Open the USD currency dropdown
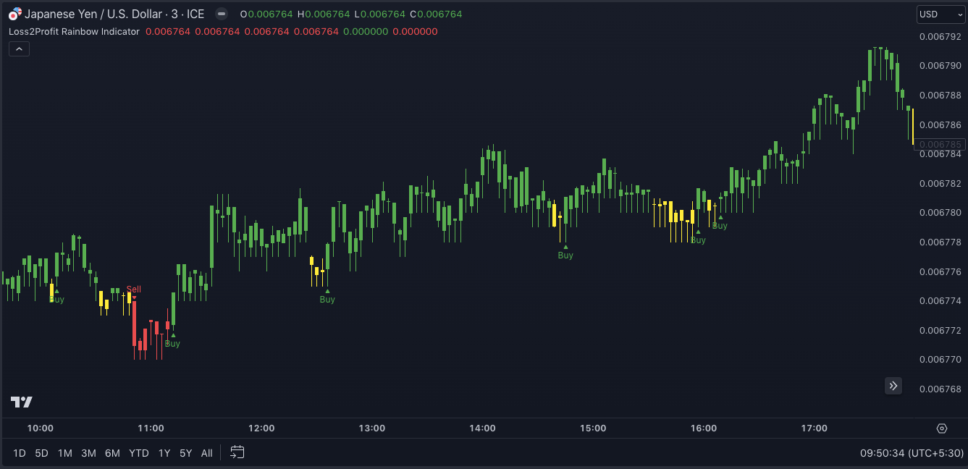The height and width of the screenshot is (469, 968). [x=940, y=14]
